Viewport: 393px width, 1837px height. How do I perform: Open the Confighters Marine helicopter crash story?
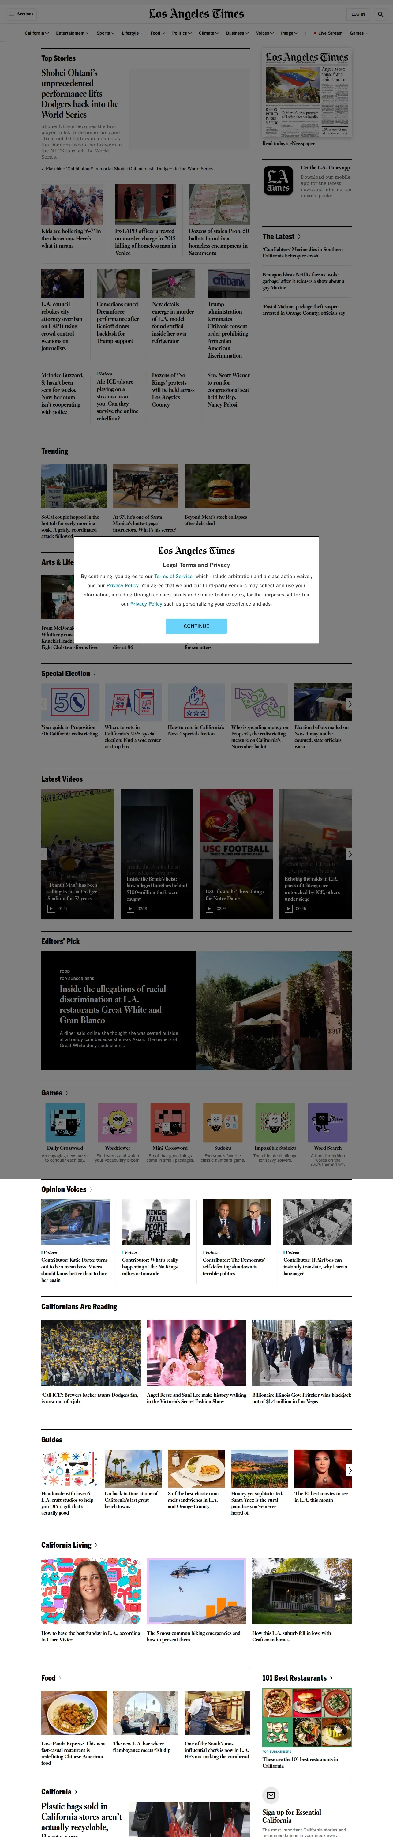(x=302, y=253)
